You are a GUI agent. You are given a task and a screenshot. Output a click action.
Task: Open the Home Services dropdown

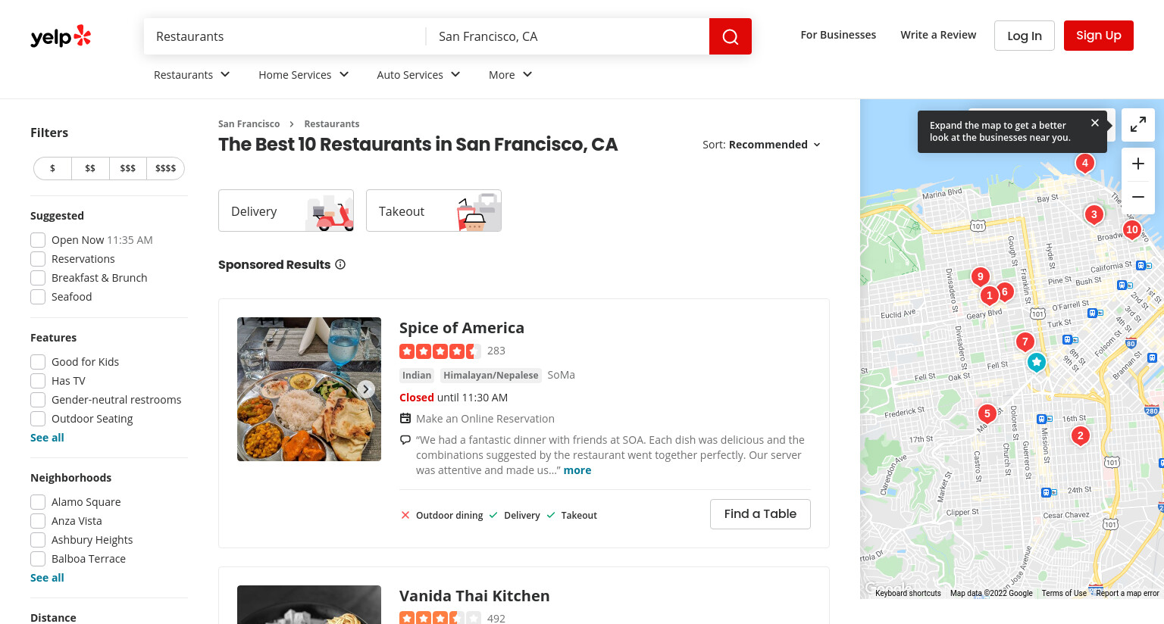[x=304, y=75]
